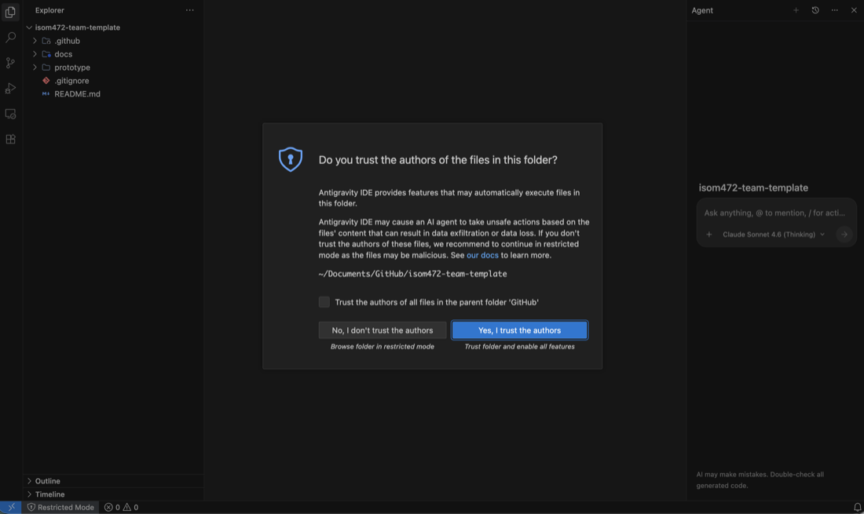Open the 'our docs' link

pos(482,255)
